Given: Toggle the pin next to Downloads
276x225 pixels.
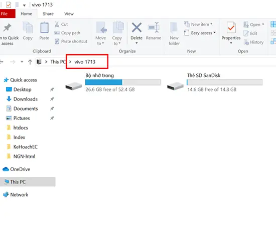Looking at the screenshot, I should click(52, 99).
